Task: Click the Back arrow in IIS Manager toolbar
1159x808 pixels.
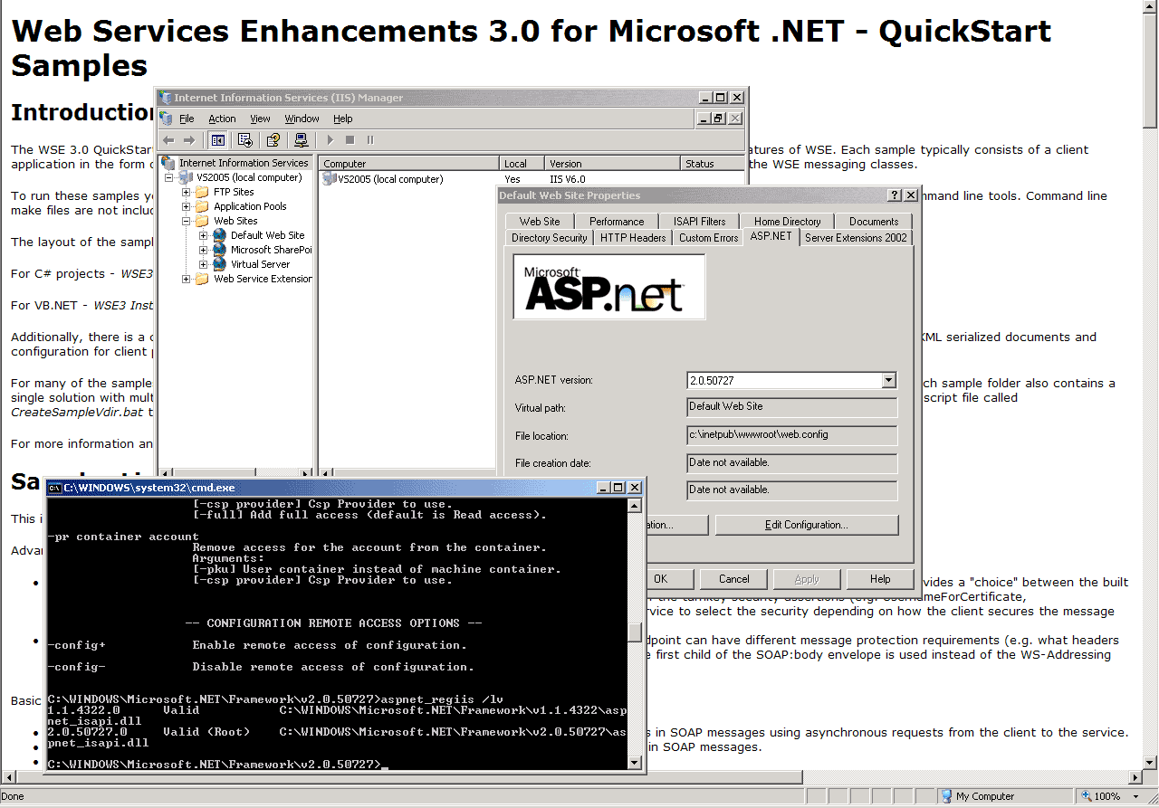Action: [x=168, y=140]
